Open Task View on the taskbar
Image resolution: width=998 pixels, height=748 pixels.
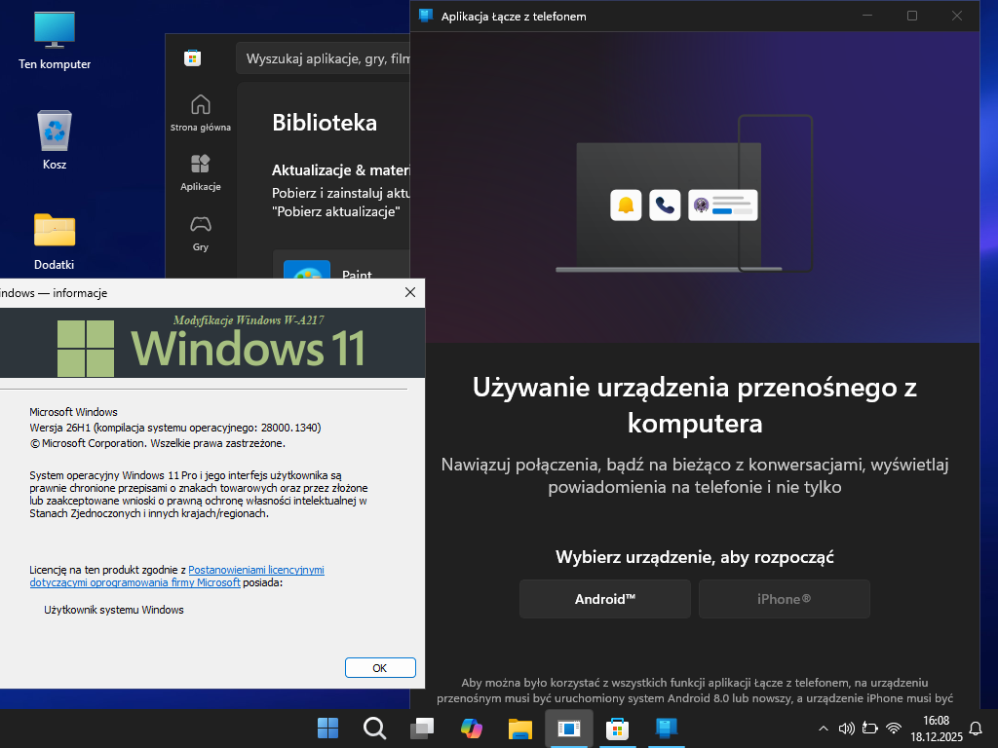coord(422,728)
